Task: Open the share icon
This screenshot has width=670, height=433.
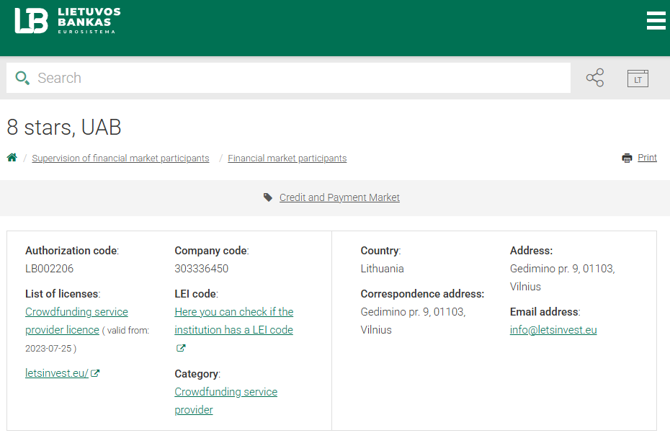Action: coord(595,78)
